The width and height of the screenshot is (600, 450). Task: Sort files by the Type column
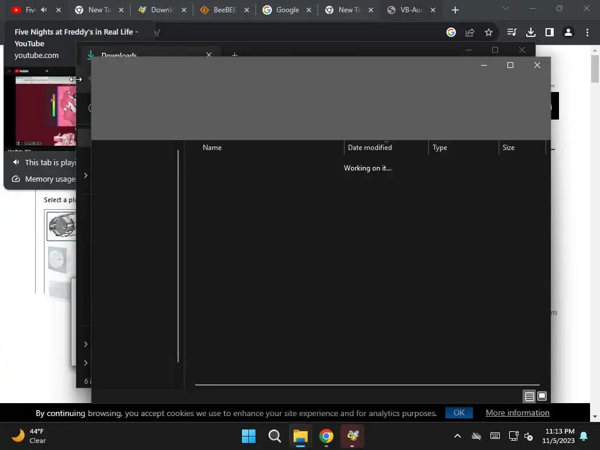coord(439,147)
